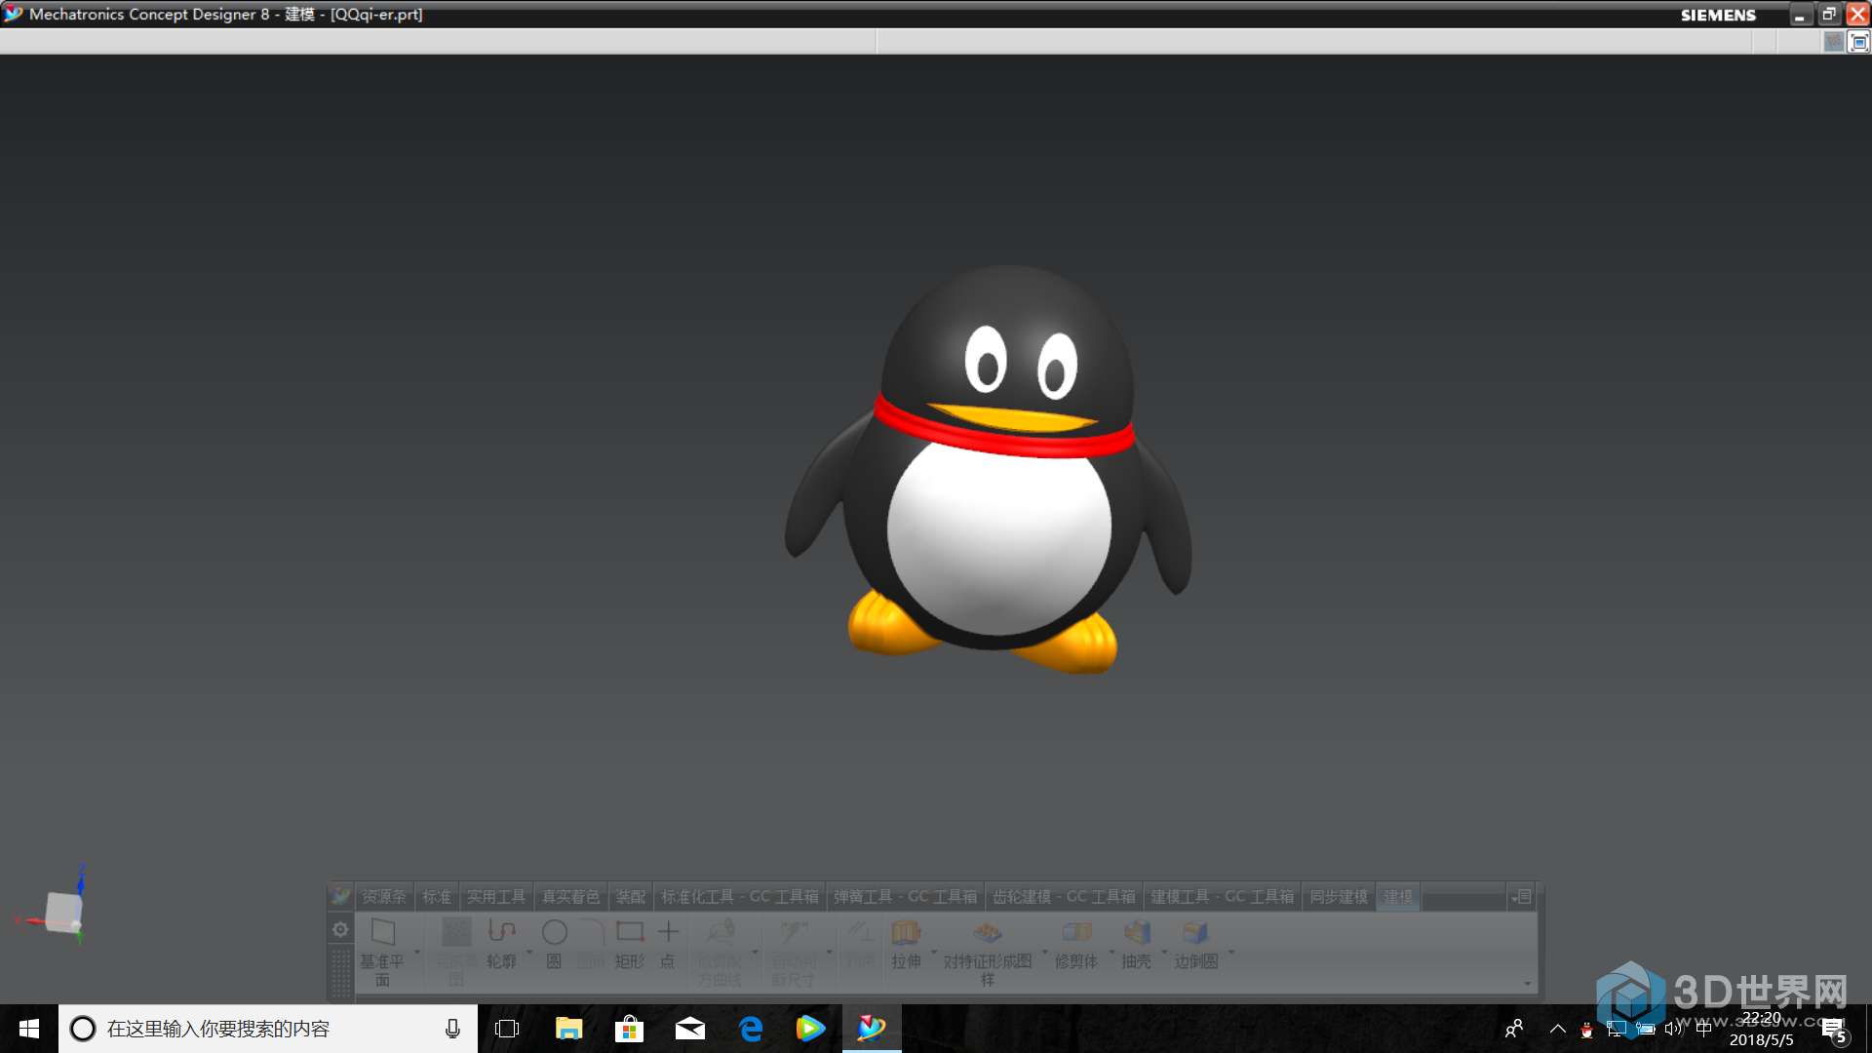Select the active 建模 tab
1872x1053 pixels.
(1398, 897)
